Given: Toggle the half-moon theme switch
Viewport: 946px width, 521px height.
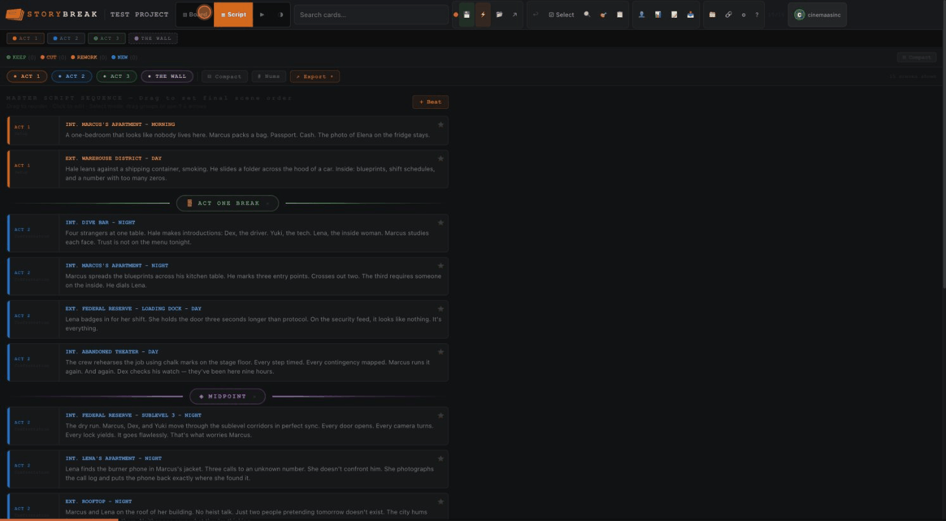Looking at the screenshot, I should click(281, 15).
